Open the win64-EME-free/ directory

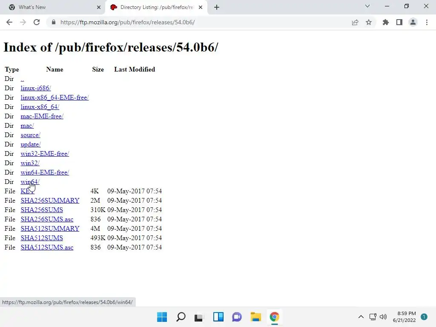pos(45,172)
